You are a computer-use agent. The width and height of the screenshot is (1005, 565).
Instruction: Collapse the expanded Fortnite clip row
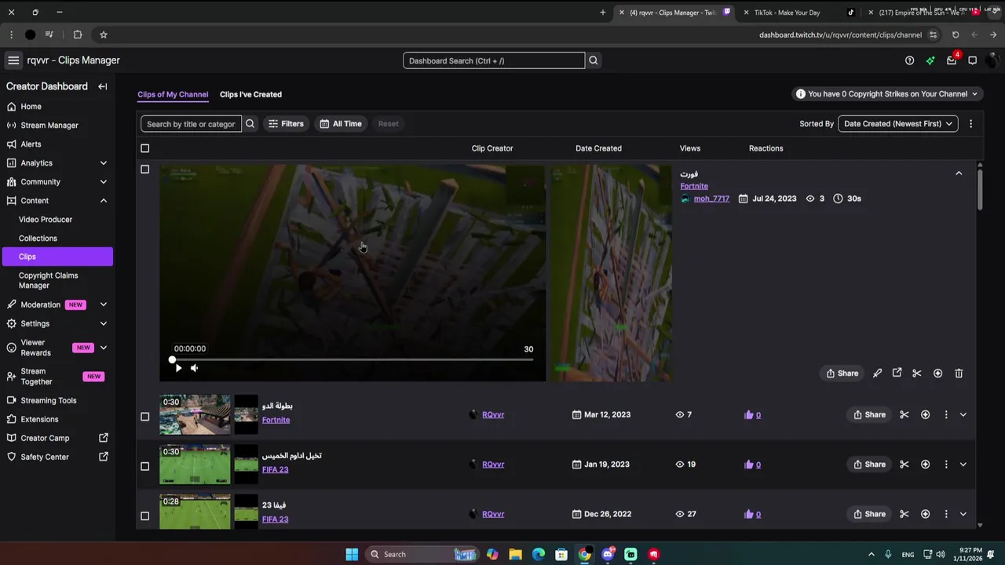(x=959, y=173)
